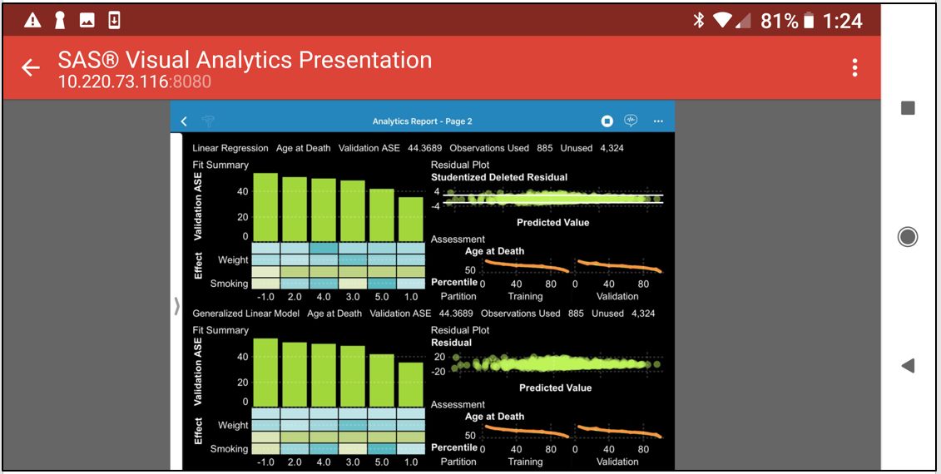Screen dimensions: 941x474
Task: Click Linear Regression Validation assessment line
Action: tap(619, 266)
